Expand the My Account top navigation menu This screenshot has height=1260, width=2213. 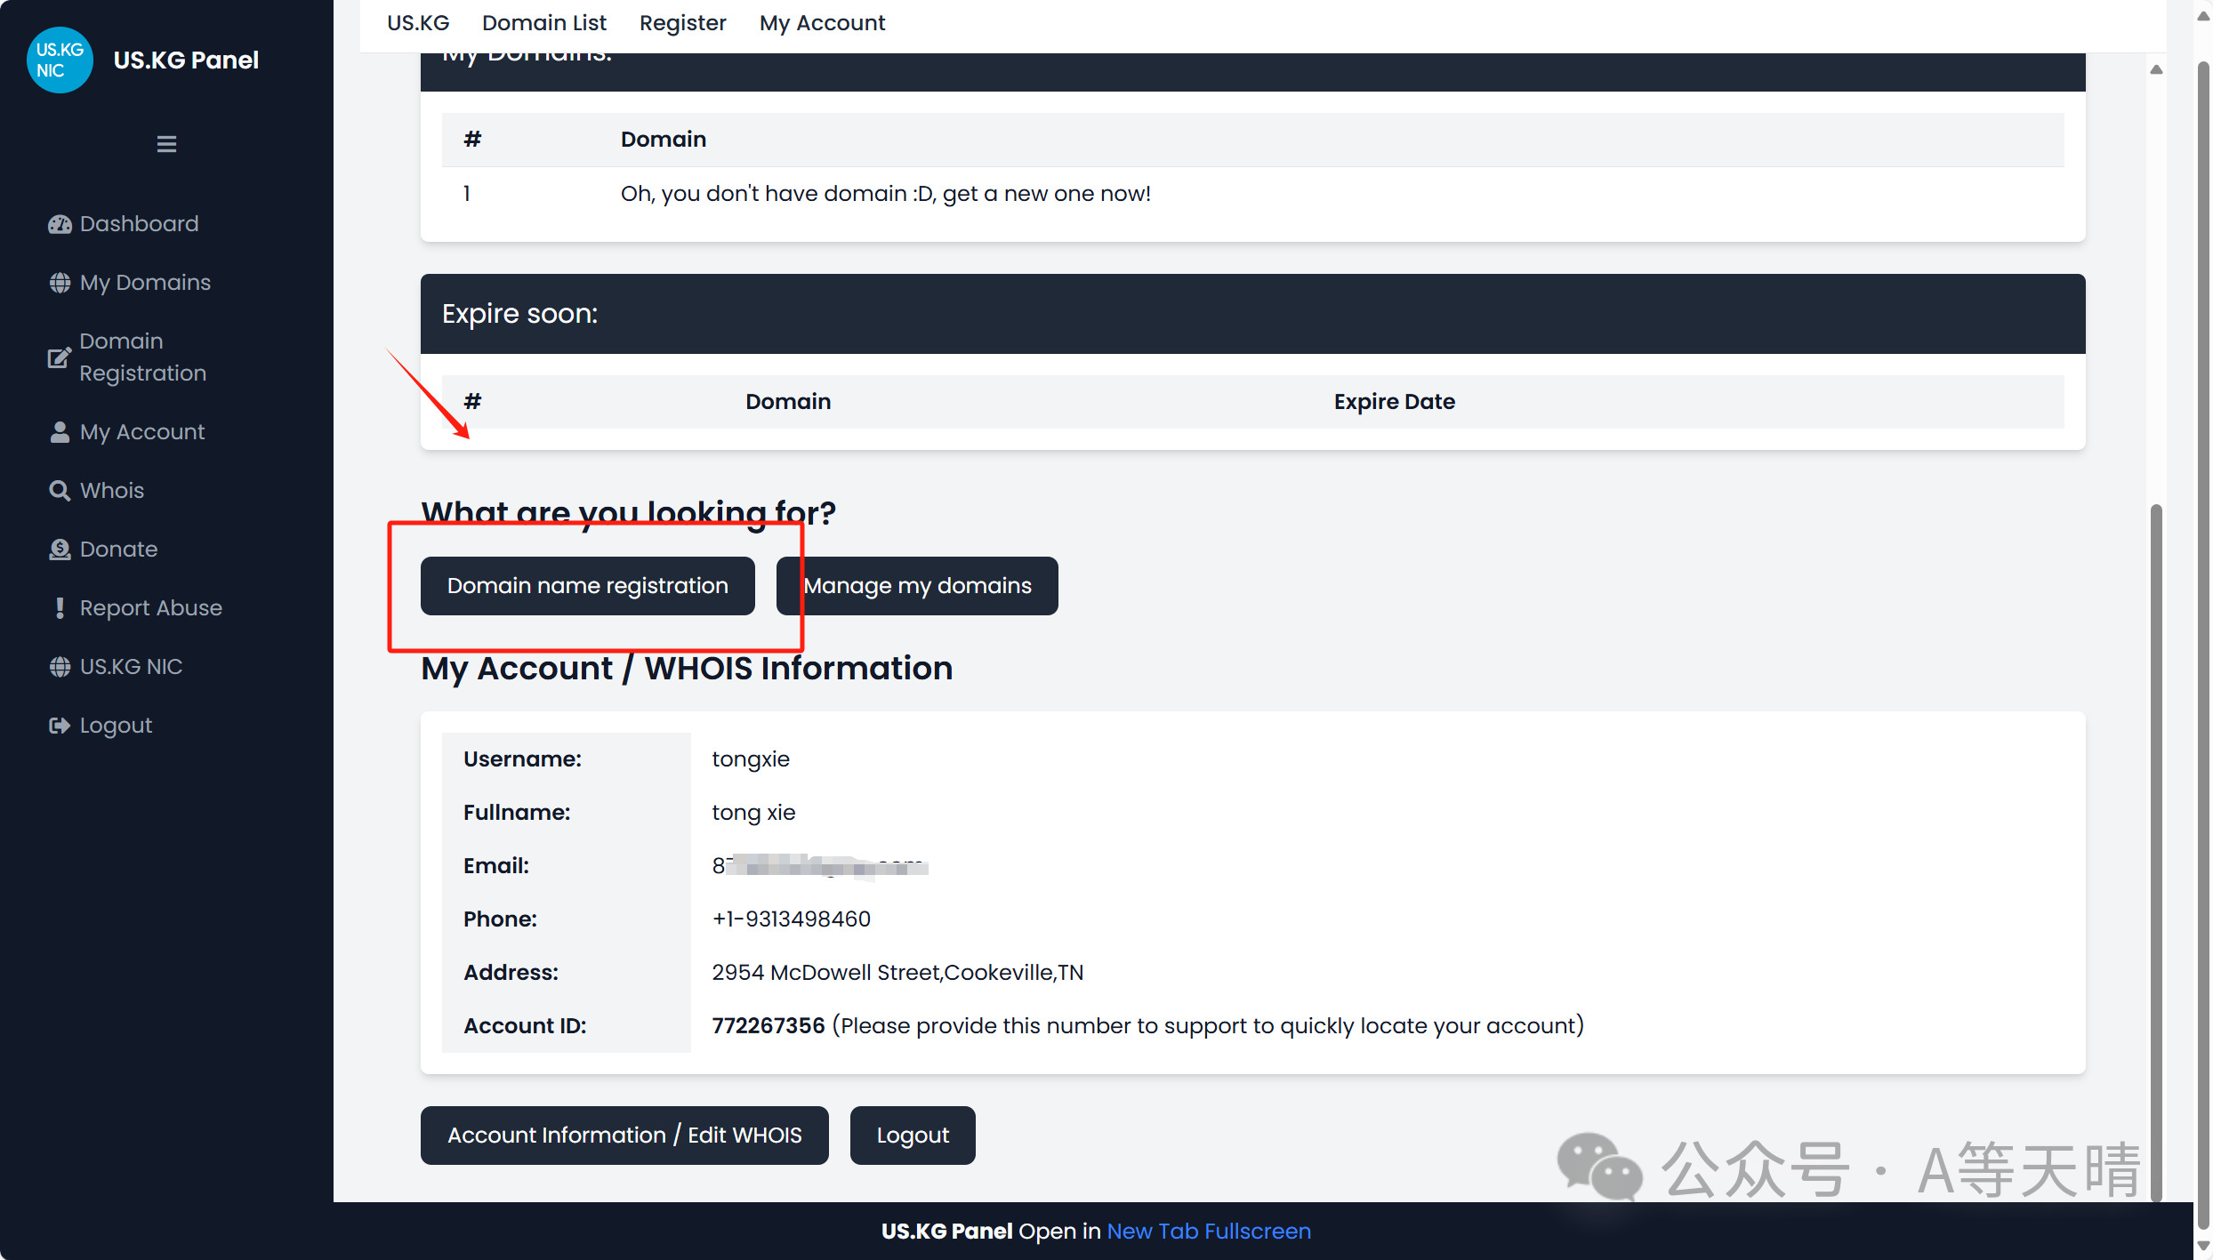(x=821, y=23)
